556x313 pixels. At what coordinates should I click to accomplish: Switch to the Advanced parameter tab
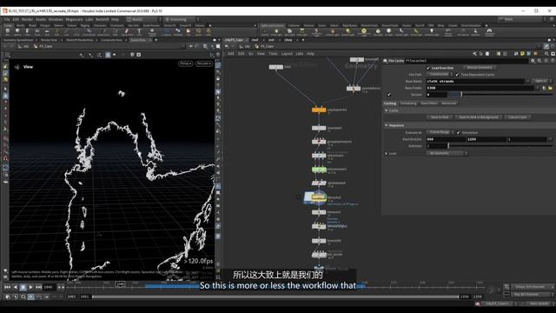click(x=448, y=103)
